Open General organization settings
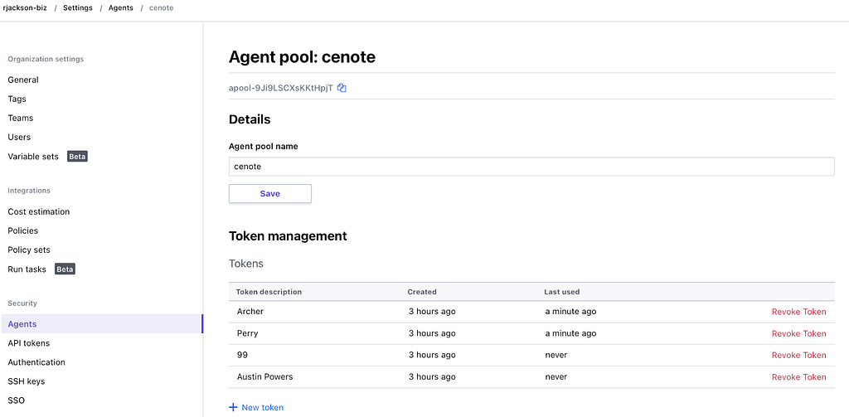The width and height of the screenshot is (849, 417). (x=23, y=80)
